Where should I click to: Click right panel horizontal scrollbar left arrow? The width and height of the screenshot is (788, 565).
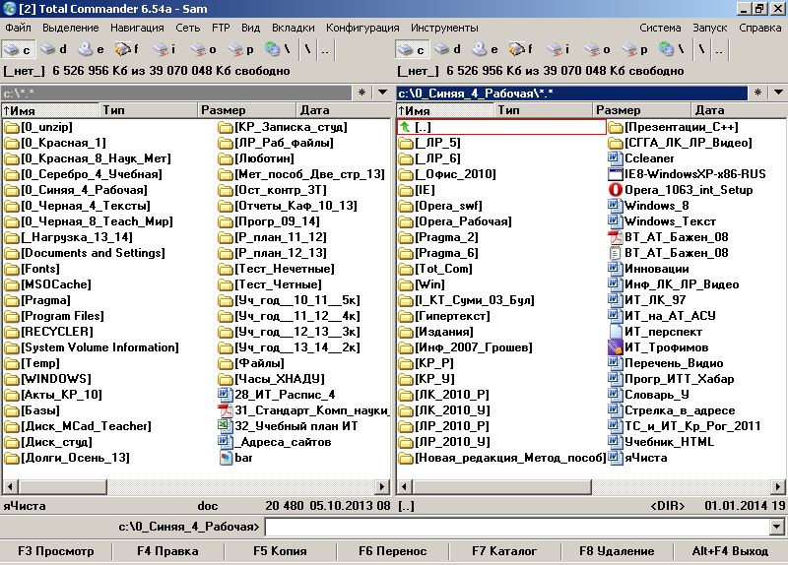(x=405, y=486)
